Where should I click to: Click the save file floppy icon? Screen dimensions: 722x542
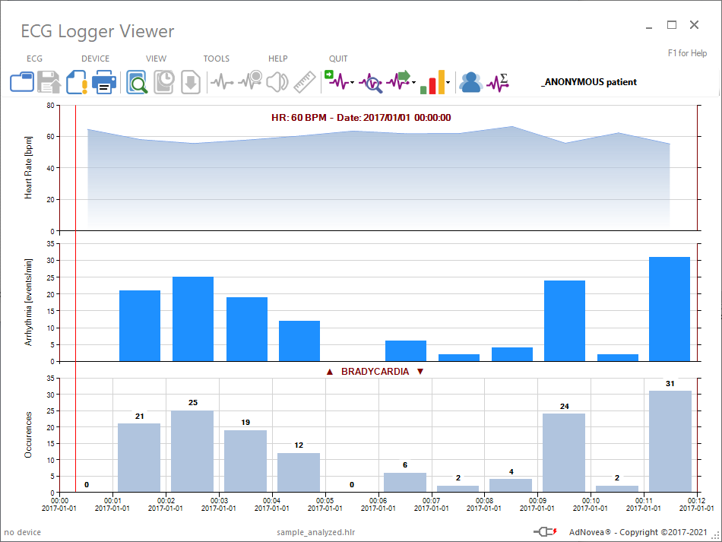[x=49, y=82]
